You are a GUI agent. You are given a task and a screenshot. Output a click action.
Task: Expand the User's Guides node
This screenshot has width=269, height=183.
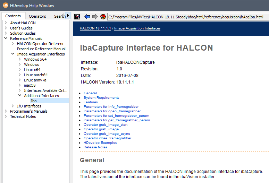point(6,28)
